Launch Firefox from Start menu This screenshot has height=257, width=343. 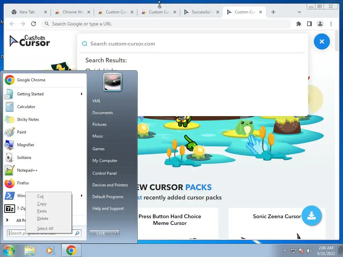45,183
